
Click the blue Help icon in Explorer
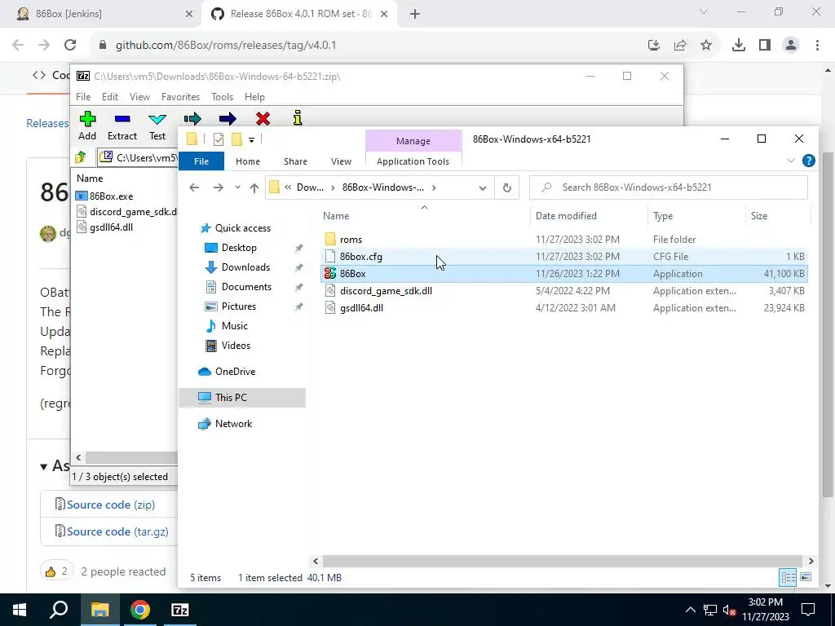pyautogui.click(x=808, y=161)
